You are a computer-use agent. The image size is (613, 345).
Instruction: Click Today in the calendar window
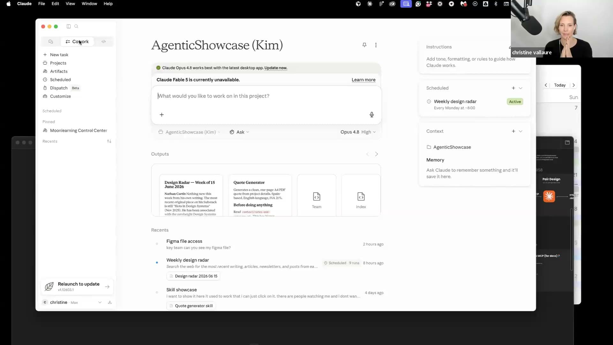pos(560,85)
